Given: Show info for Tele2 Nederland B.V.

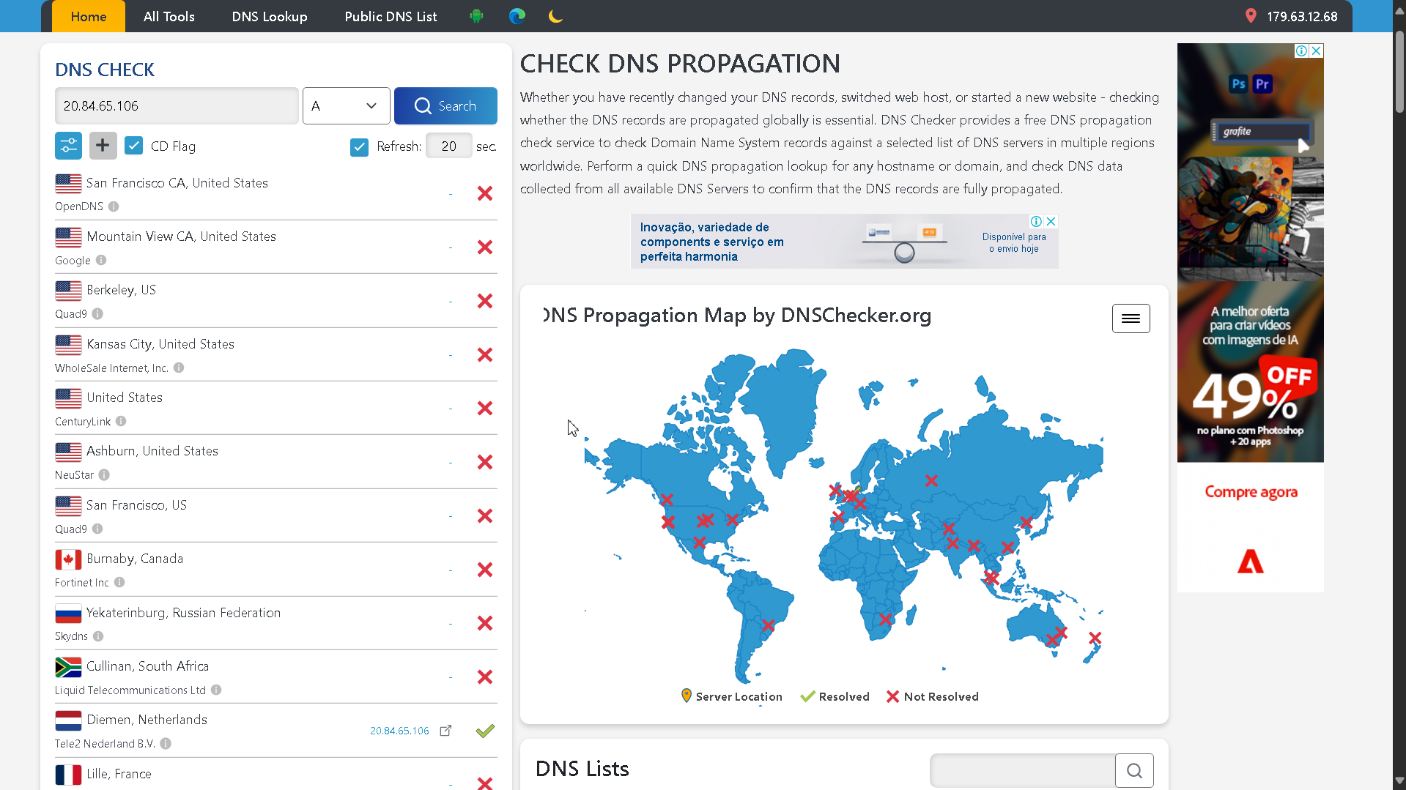Looking at the screenshot, I should tap(166, 743).
